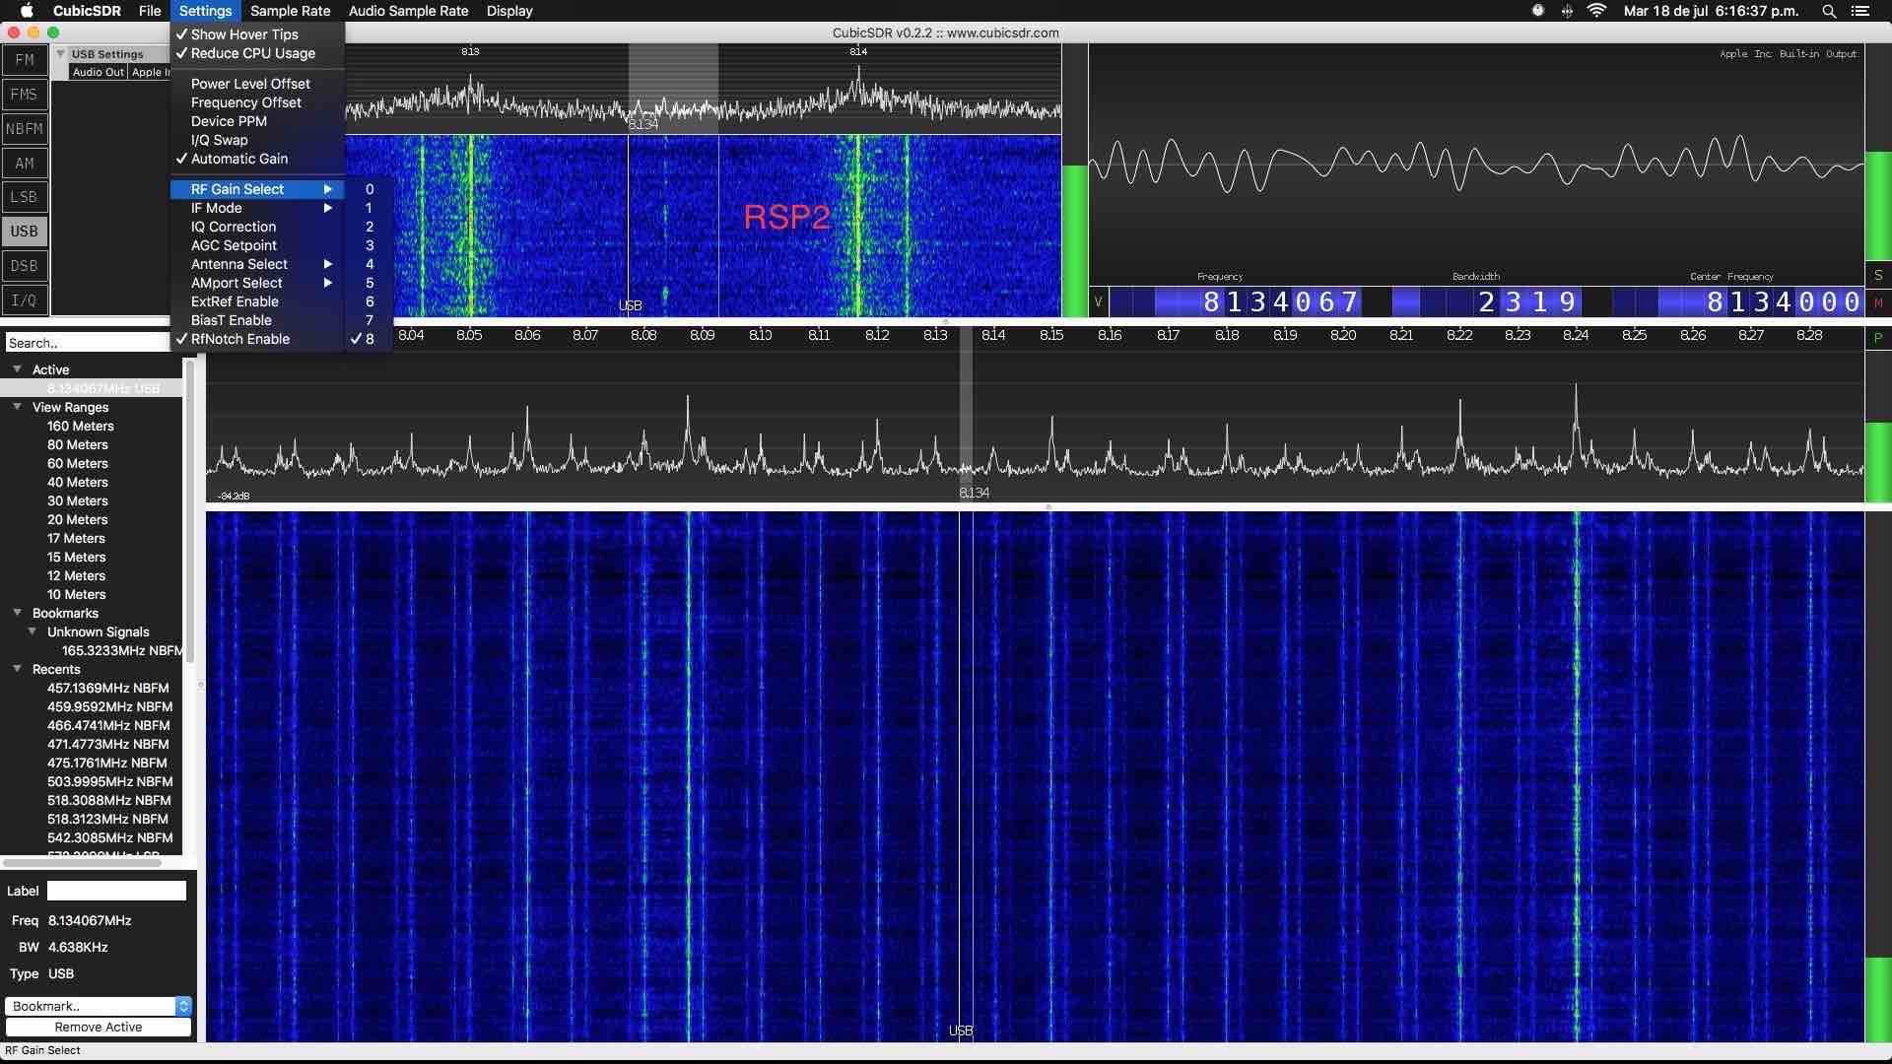
Task: Open the Display menu
Action: (509, 11)
